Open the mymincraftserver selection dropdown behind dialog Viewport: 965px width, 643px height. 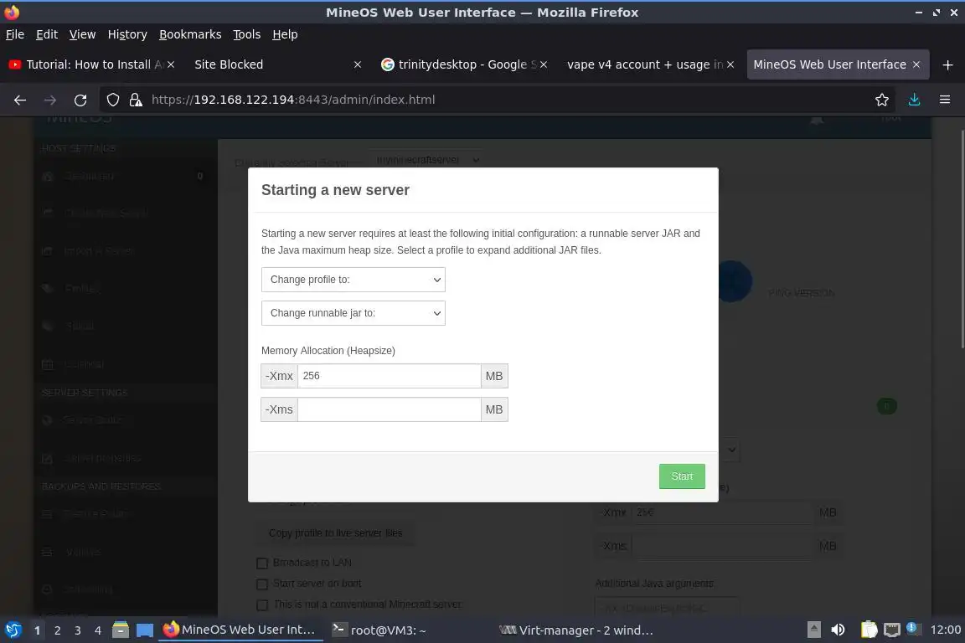tap(427, 159)
